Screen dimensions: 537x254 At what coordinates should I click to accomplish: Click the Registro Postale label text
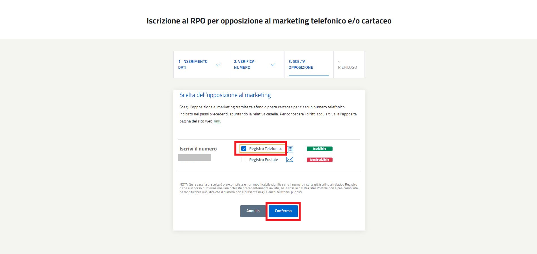264,160
